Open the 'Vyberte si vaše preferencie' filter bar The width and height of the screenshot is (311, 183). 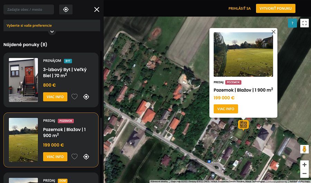52,25
